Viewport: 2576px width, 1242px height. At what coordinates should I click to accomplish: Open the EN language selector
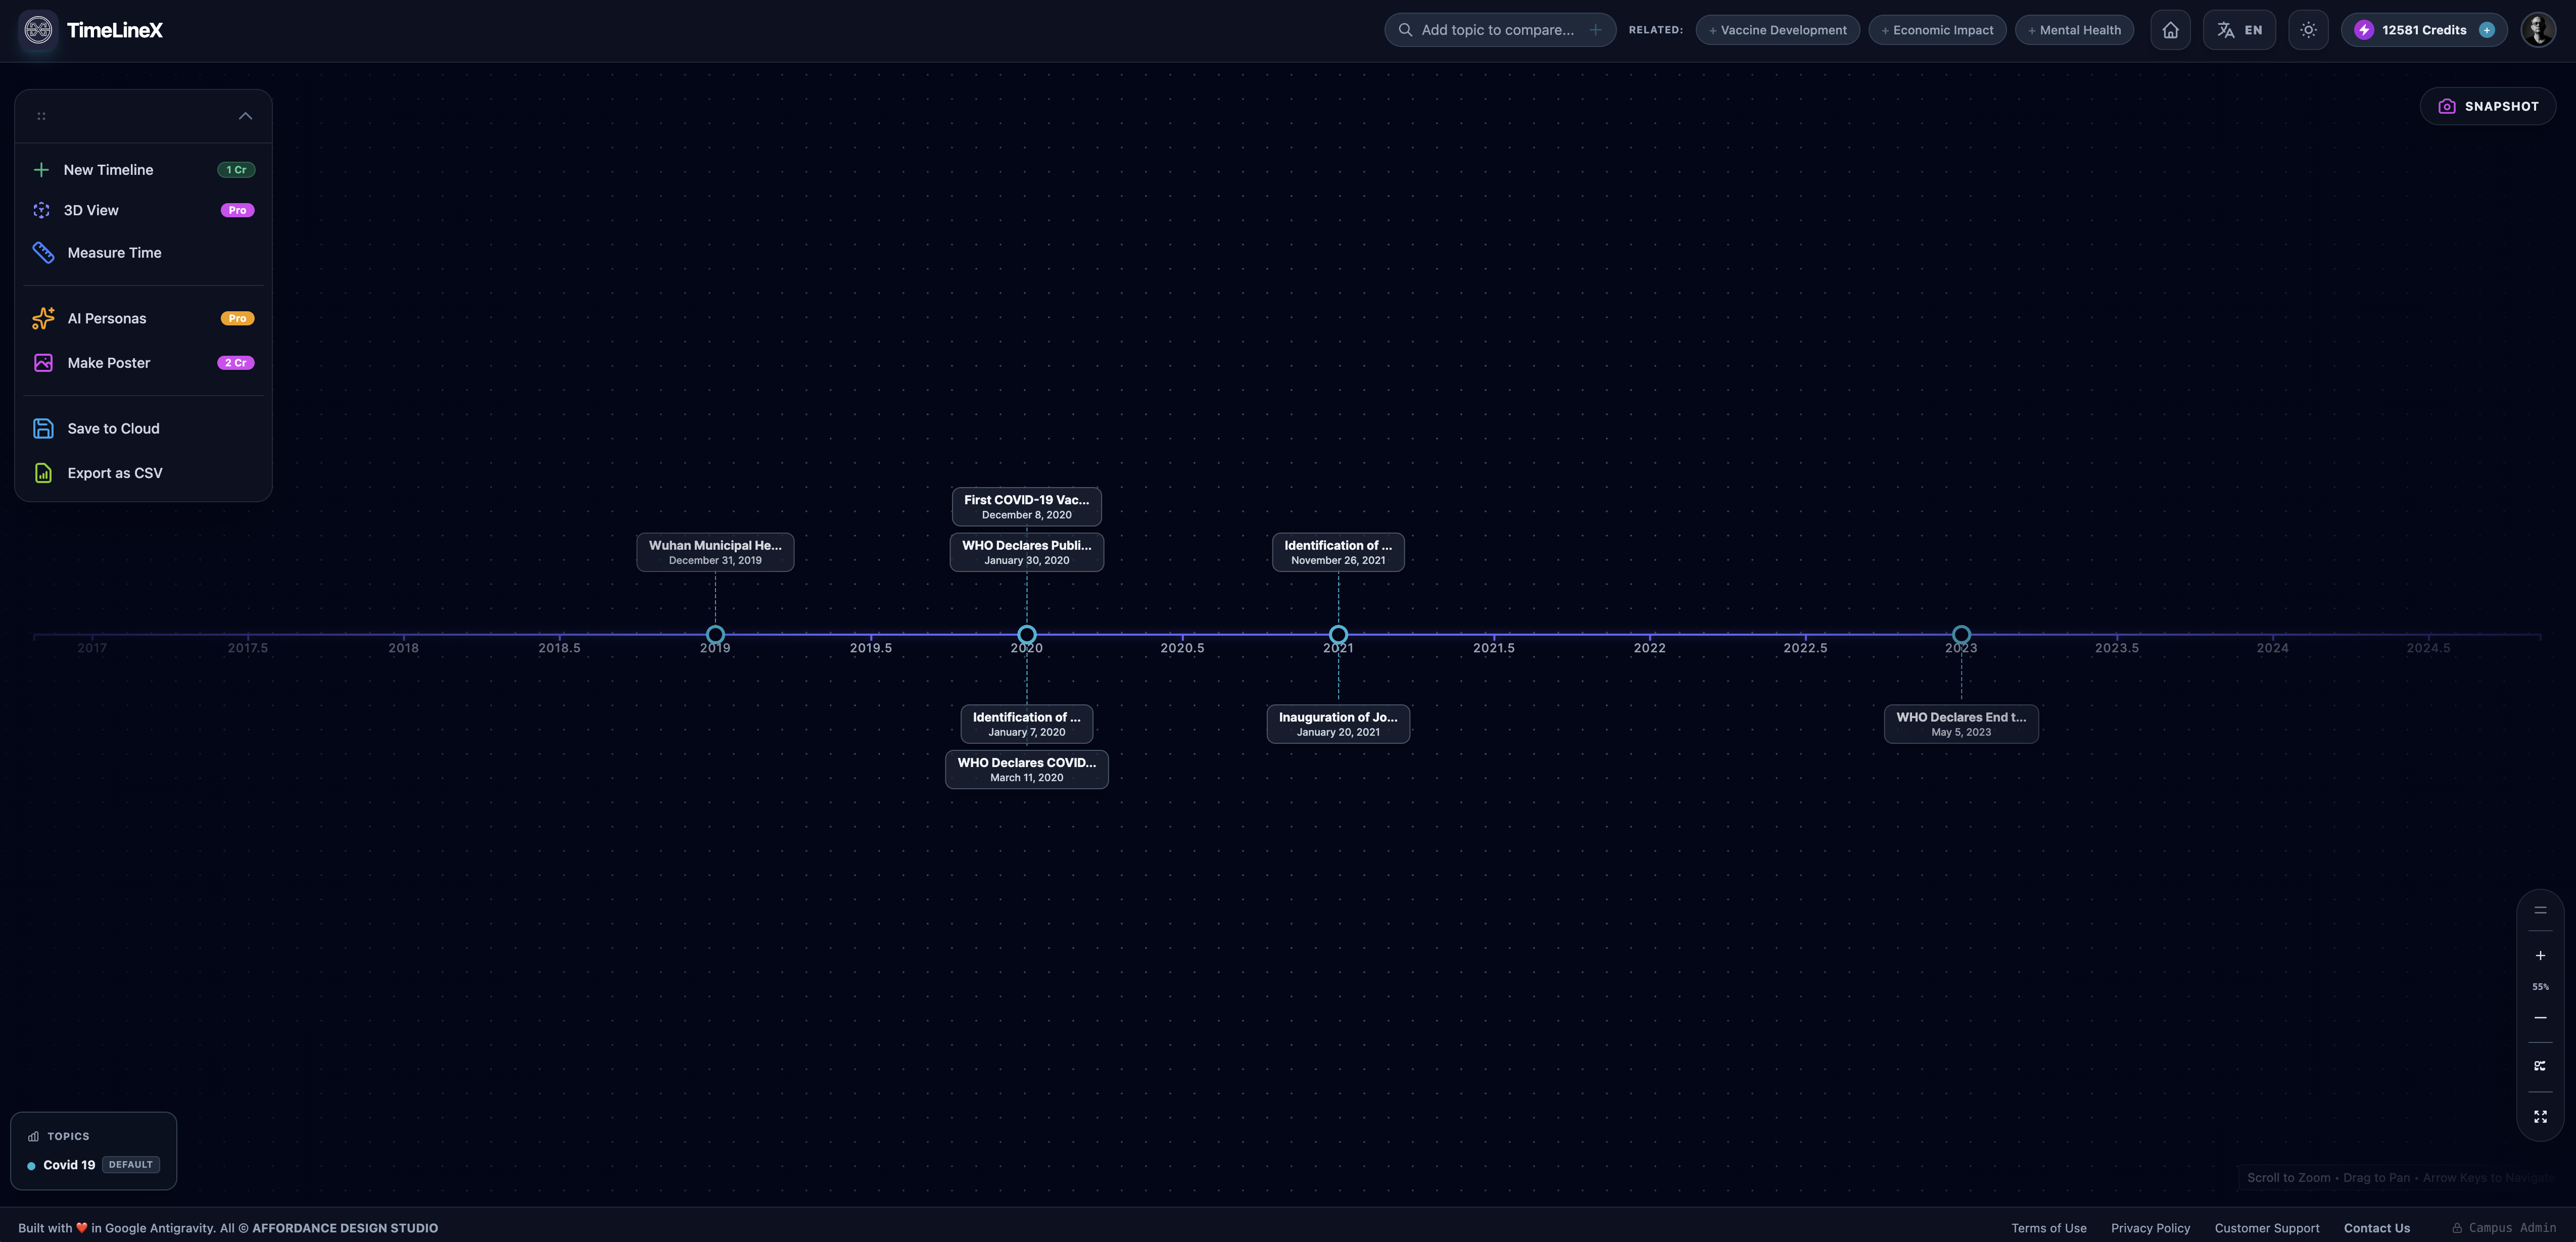(2239, 29)
